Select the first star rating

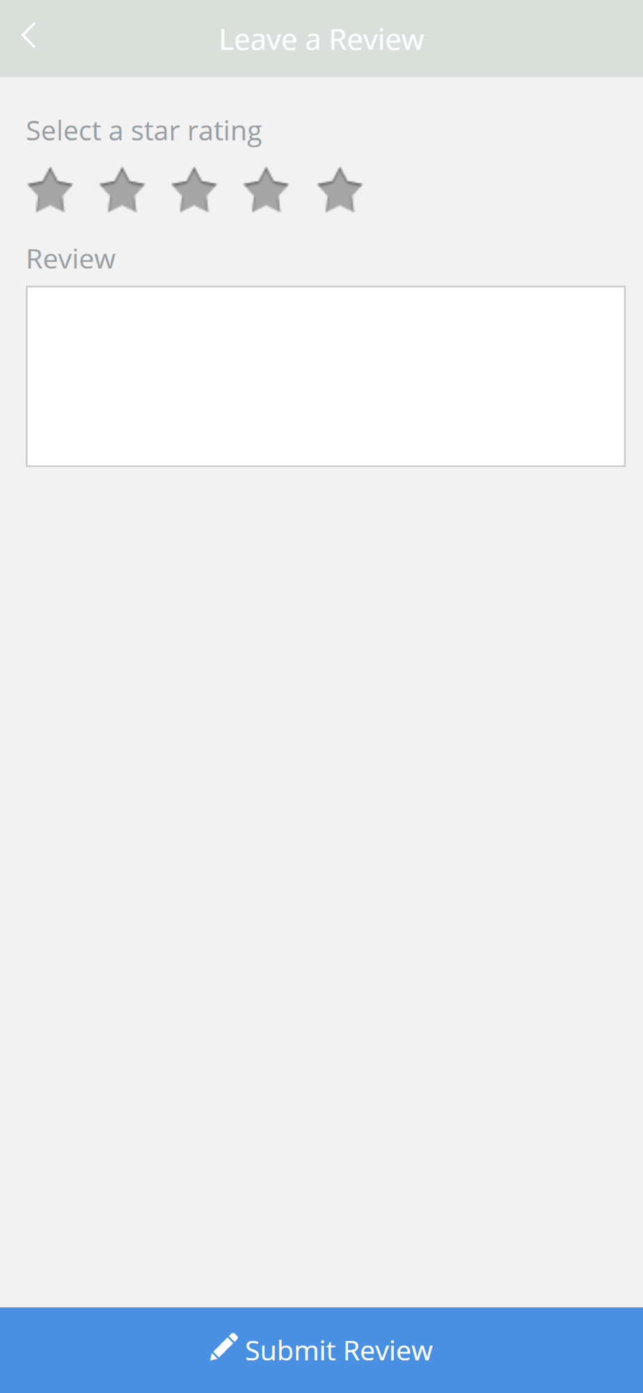pyautogui.click(x=50, y=190)
